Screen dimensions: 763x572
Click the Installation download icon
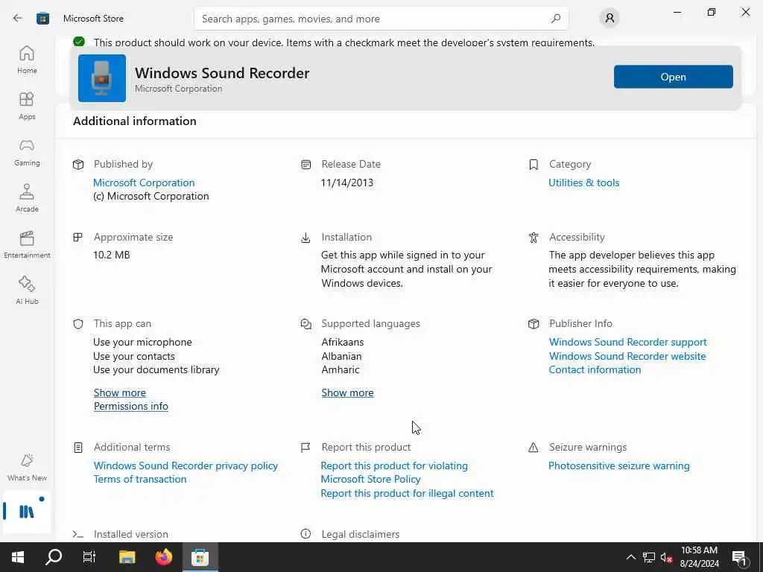(x=305, y=238)
